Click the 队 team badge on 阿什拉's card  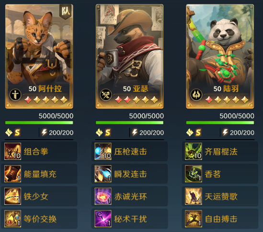66,11
